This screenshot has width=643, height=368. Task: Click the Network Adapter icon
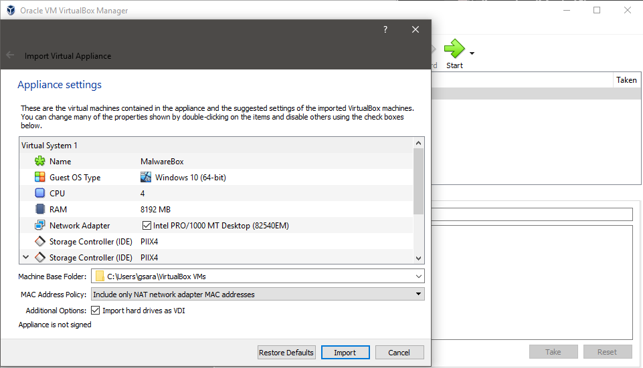tap(39, 225)
